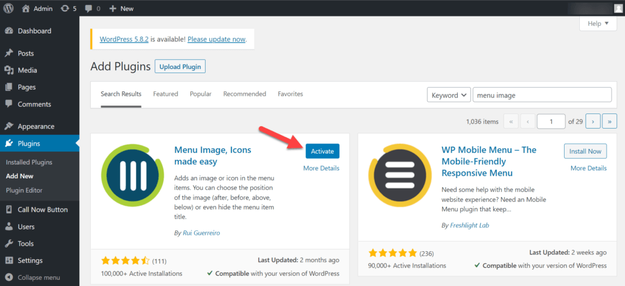The image size is (625, 286).
Task: Click the Comments sidebar icon
Action: (x=9, y=104)
